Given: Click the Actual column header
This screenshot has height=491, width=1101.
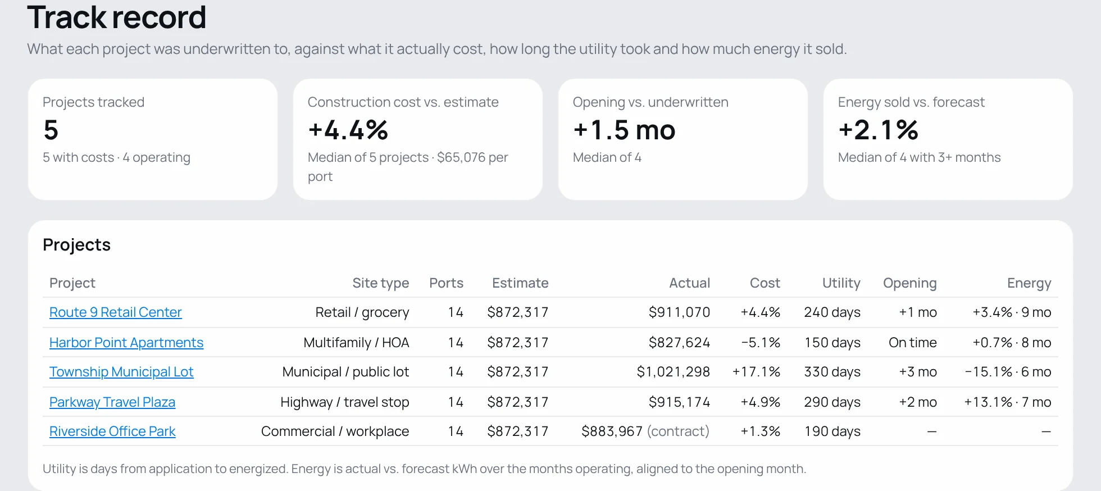Looking at the screenshot, I should click(x=689, y=283).
